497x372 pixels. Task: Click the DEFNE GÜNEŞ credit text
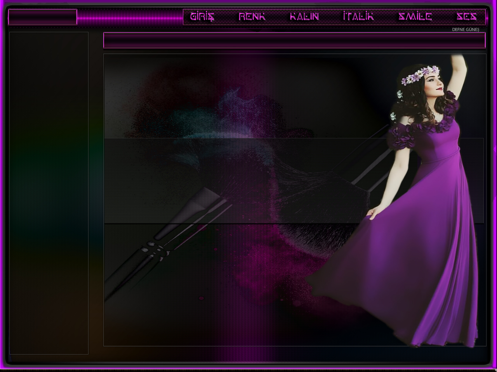(466, 29)
